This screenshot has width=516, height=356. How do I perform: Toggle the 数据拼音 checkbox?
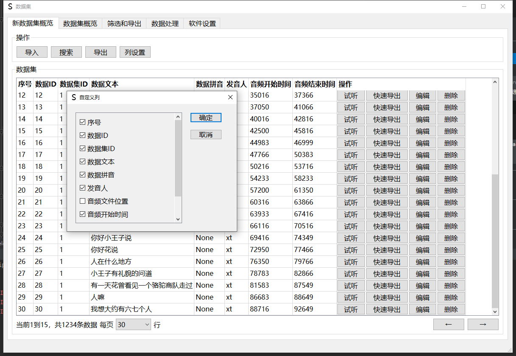pyautogui.click(x=83, y=175)
